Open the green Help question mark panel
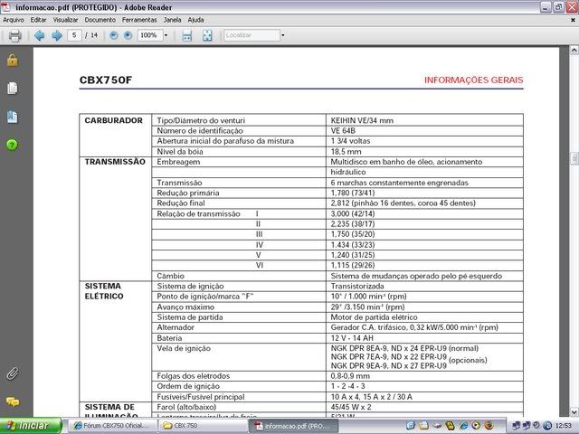This screenshot has height=434, width=579. click(x=12, y=145)
